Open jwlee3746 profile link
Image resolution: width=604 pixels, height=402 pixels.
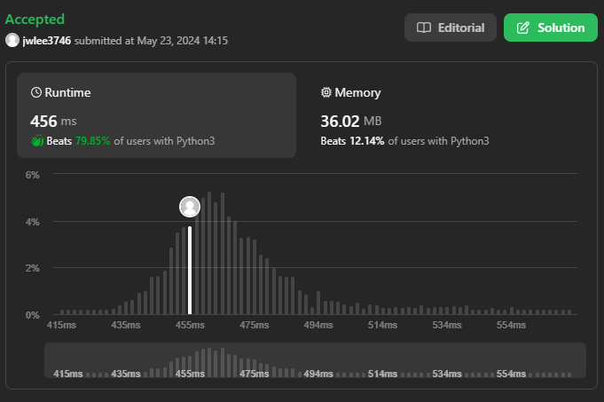pyautogui.click(x=46, y=41)
